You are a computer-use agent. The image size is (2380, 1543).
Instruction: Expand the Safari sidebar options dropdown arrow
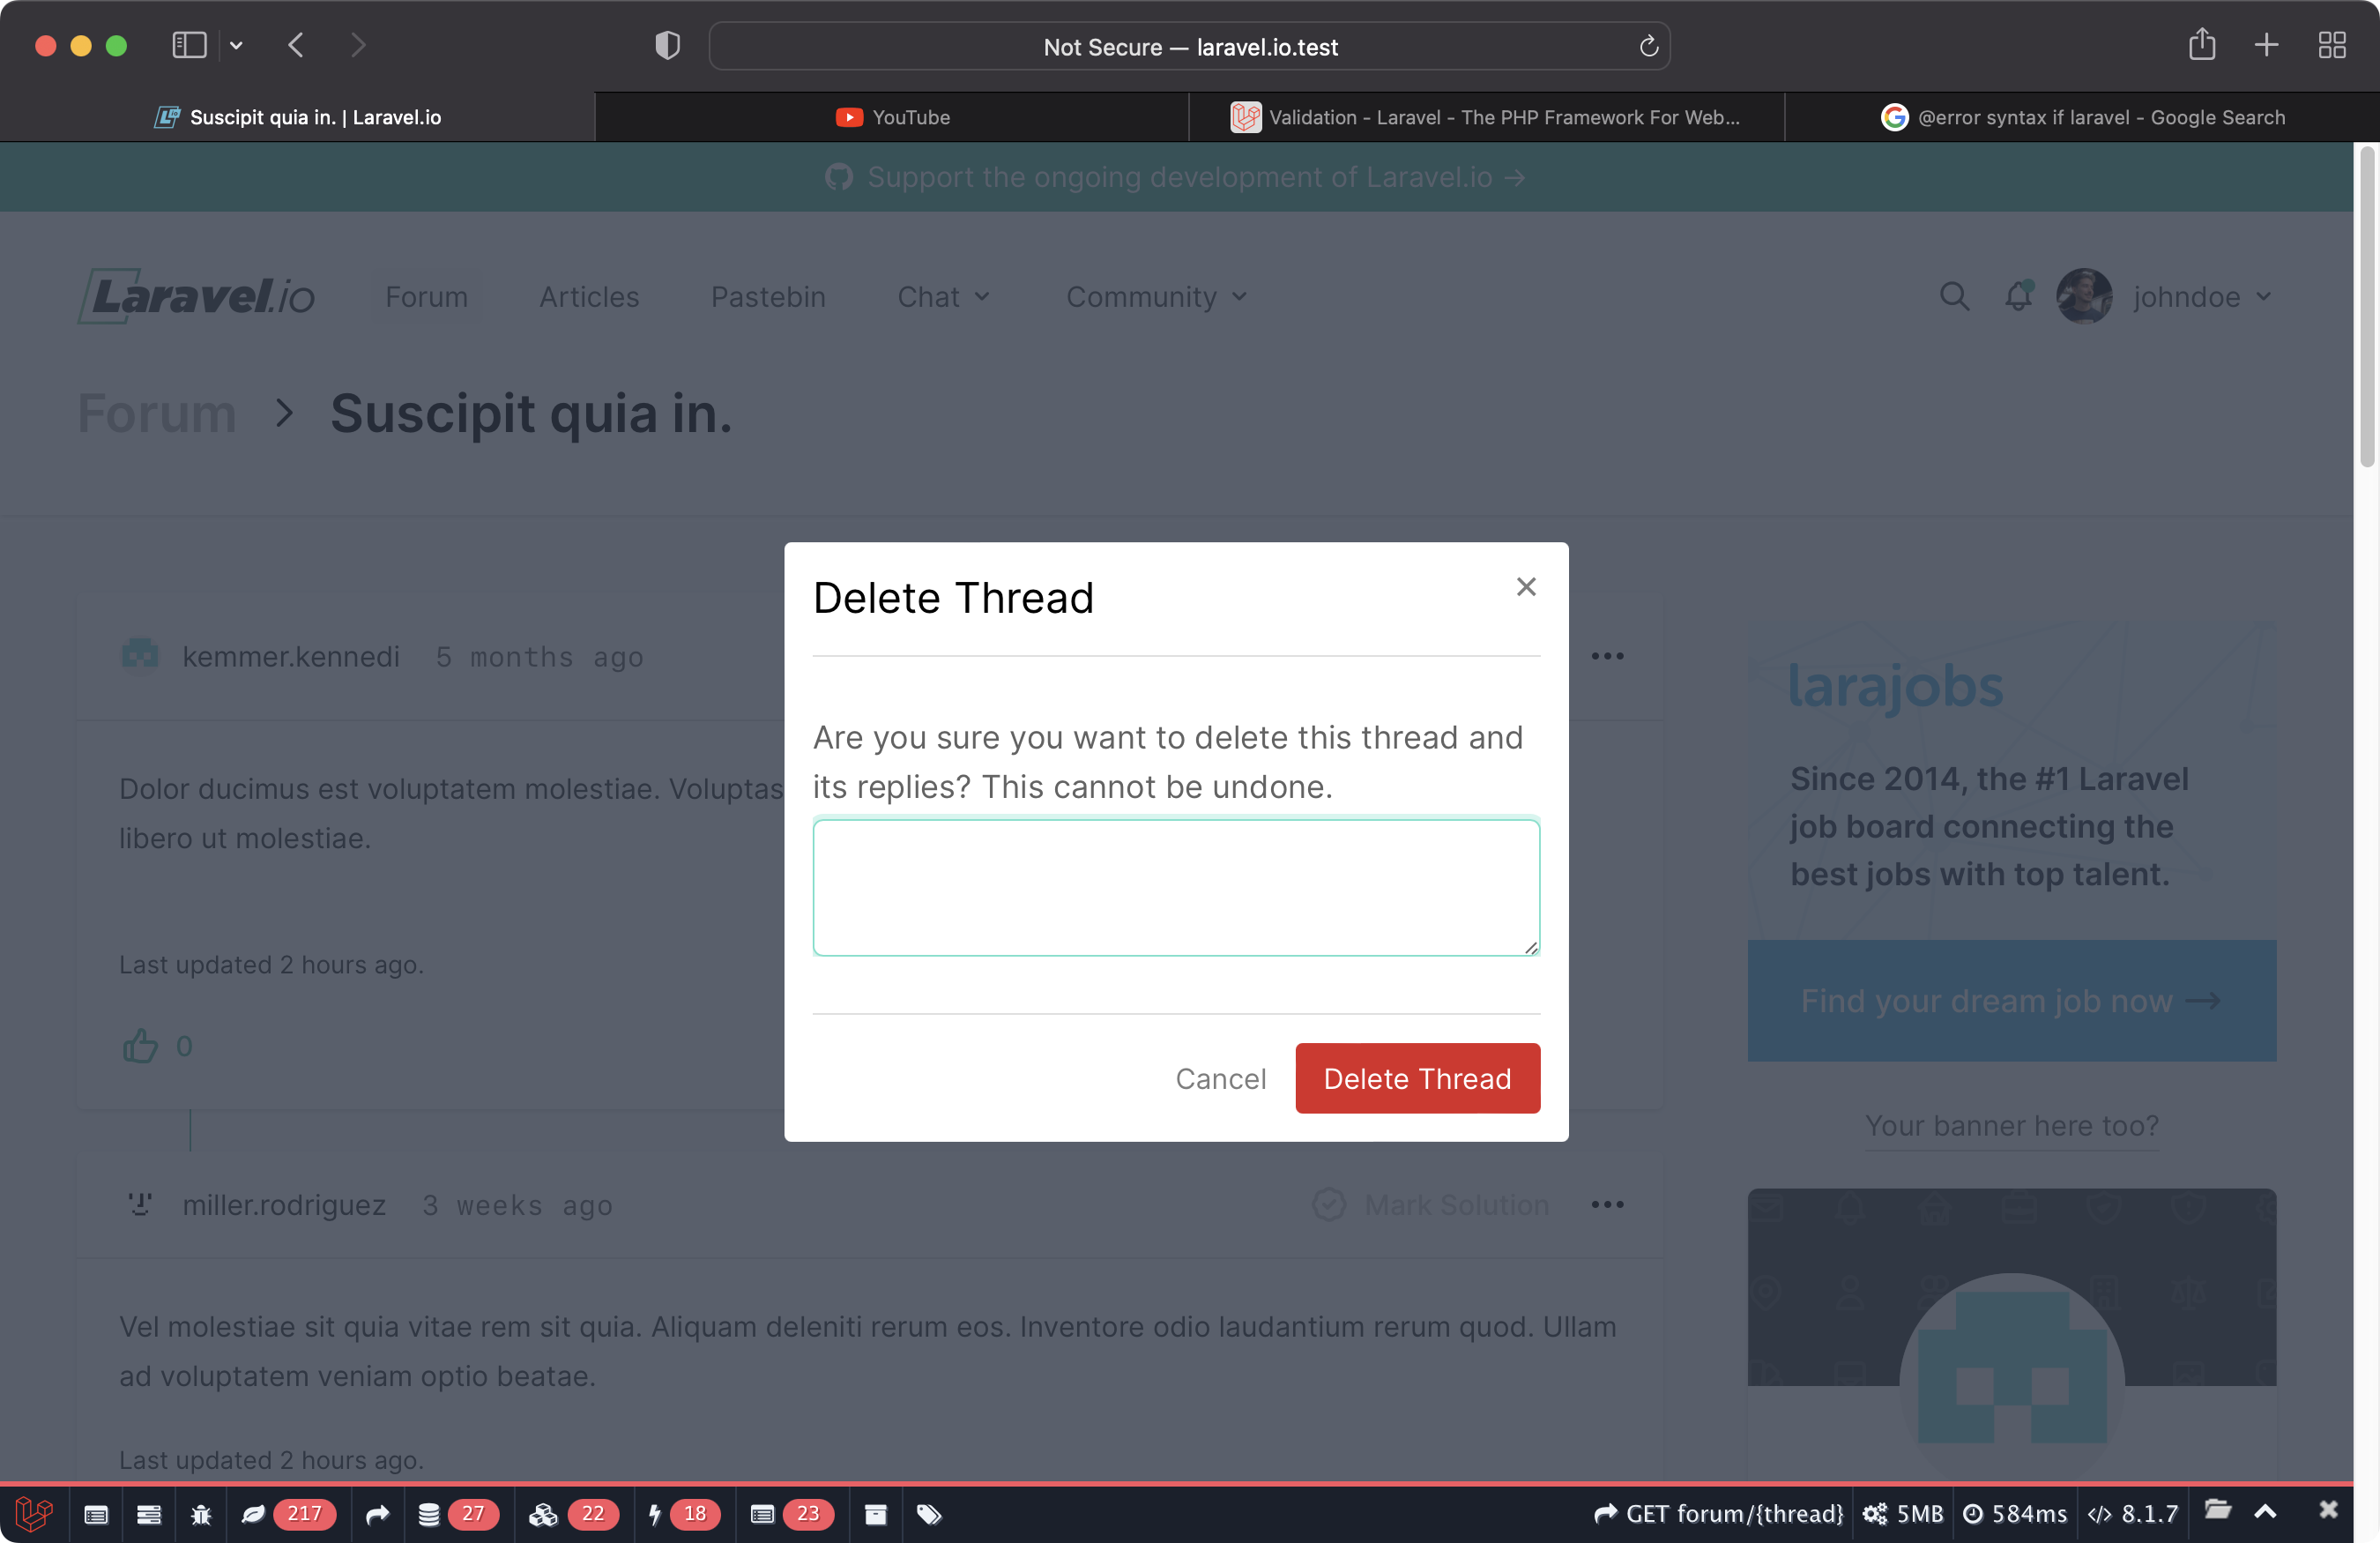(237, 46)
